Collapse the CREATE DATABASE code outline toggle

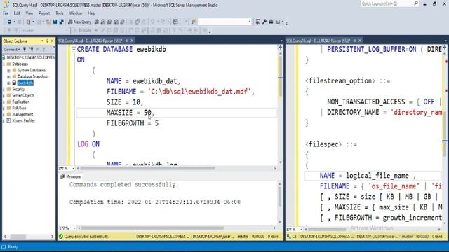(74, 50)
